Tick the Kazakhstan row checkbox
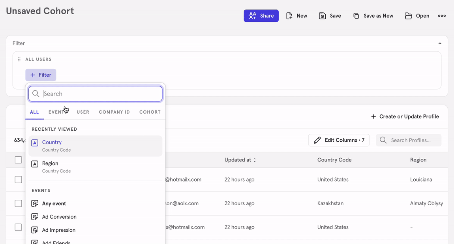Screen dimensions: 454x244 tap(19, 203)
